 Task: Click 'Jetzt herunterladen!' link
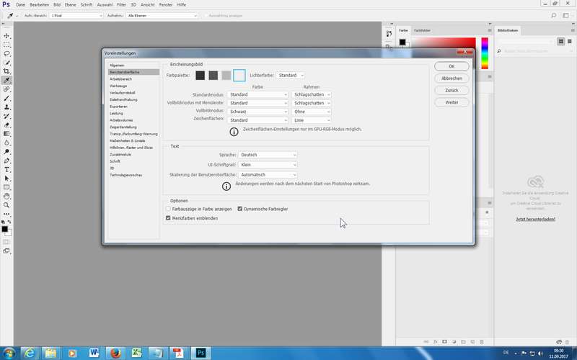[x=535, y=218]
